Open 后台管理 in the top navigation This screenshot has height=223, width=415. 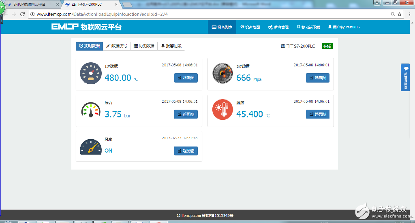pos(278,27)
